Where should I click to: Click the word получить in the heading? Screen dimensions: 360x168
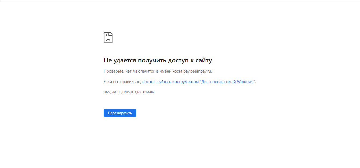[152, 60]
